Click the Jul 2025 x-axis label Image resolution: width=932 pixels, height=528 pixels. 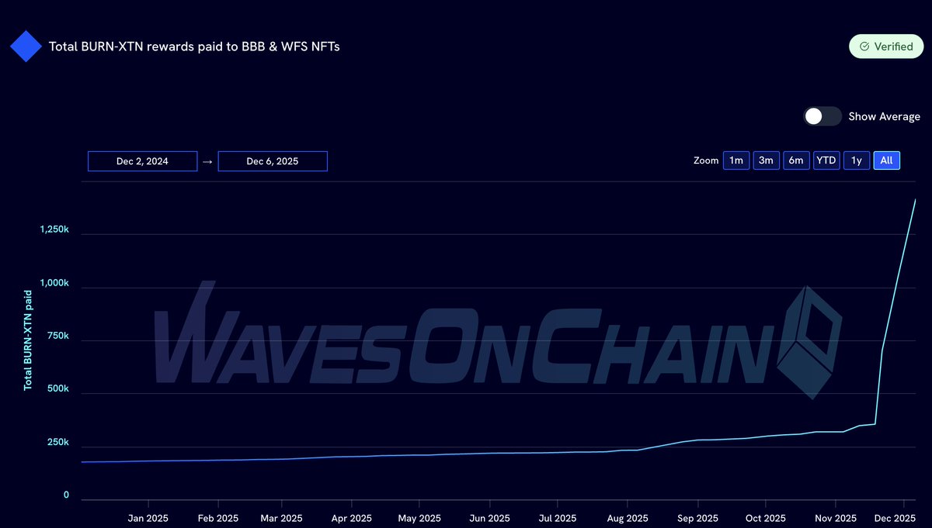click(x=557, y=518)
